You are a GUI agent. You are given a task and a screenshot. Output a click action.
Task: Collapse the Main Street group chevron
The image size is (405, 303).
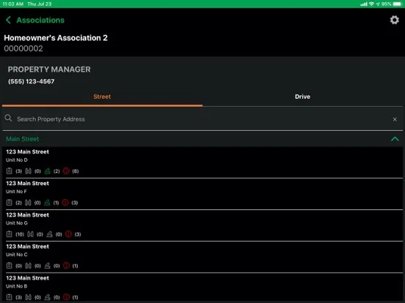tap(395, 139)
